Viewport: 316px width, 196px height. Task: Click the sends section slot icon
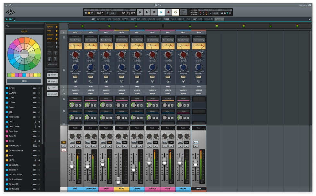(64, 99)
